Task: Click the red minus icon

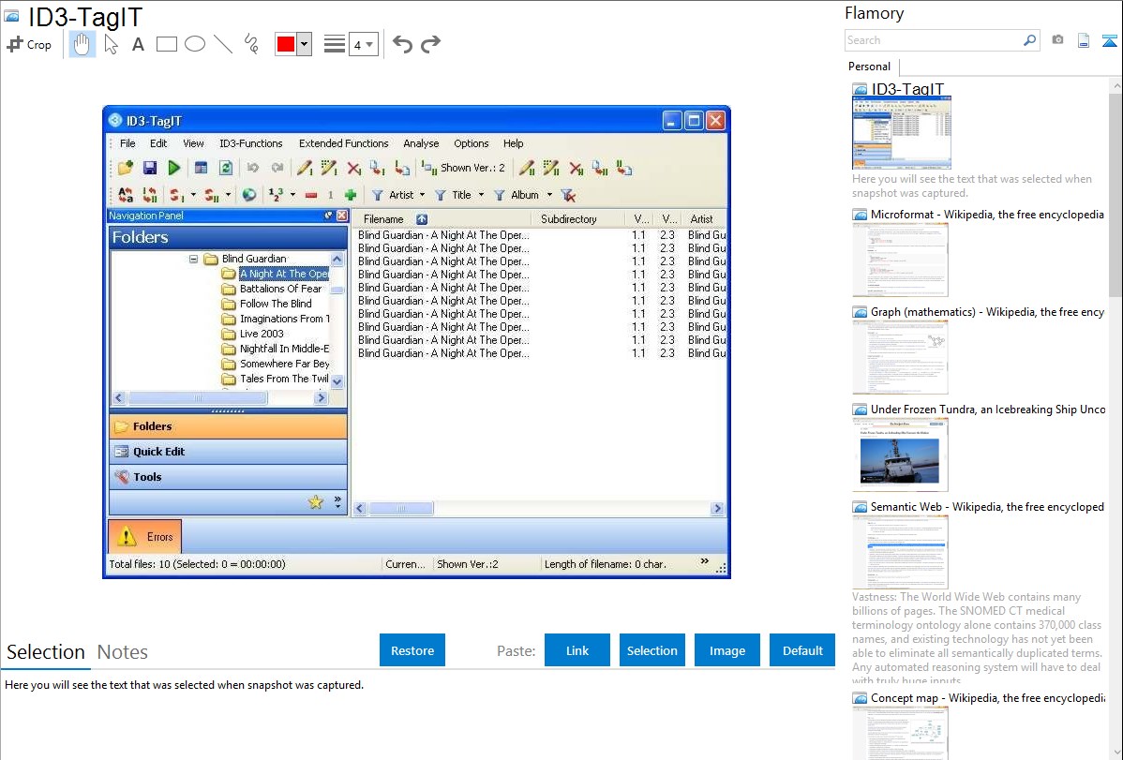Action: pyautogui.click(x=311, y=195)
